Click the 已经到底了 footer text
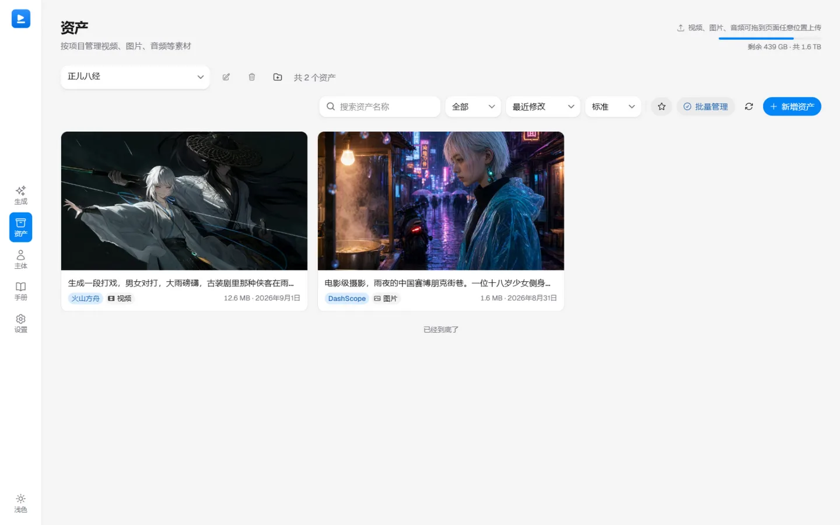 (441, 330)
